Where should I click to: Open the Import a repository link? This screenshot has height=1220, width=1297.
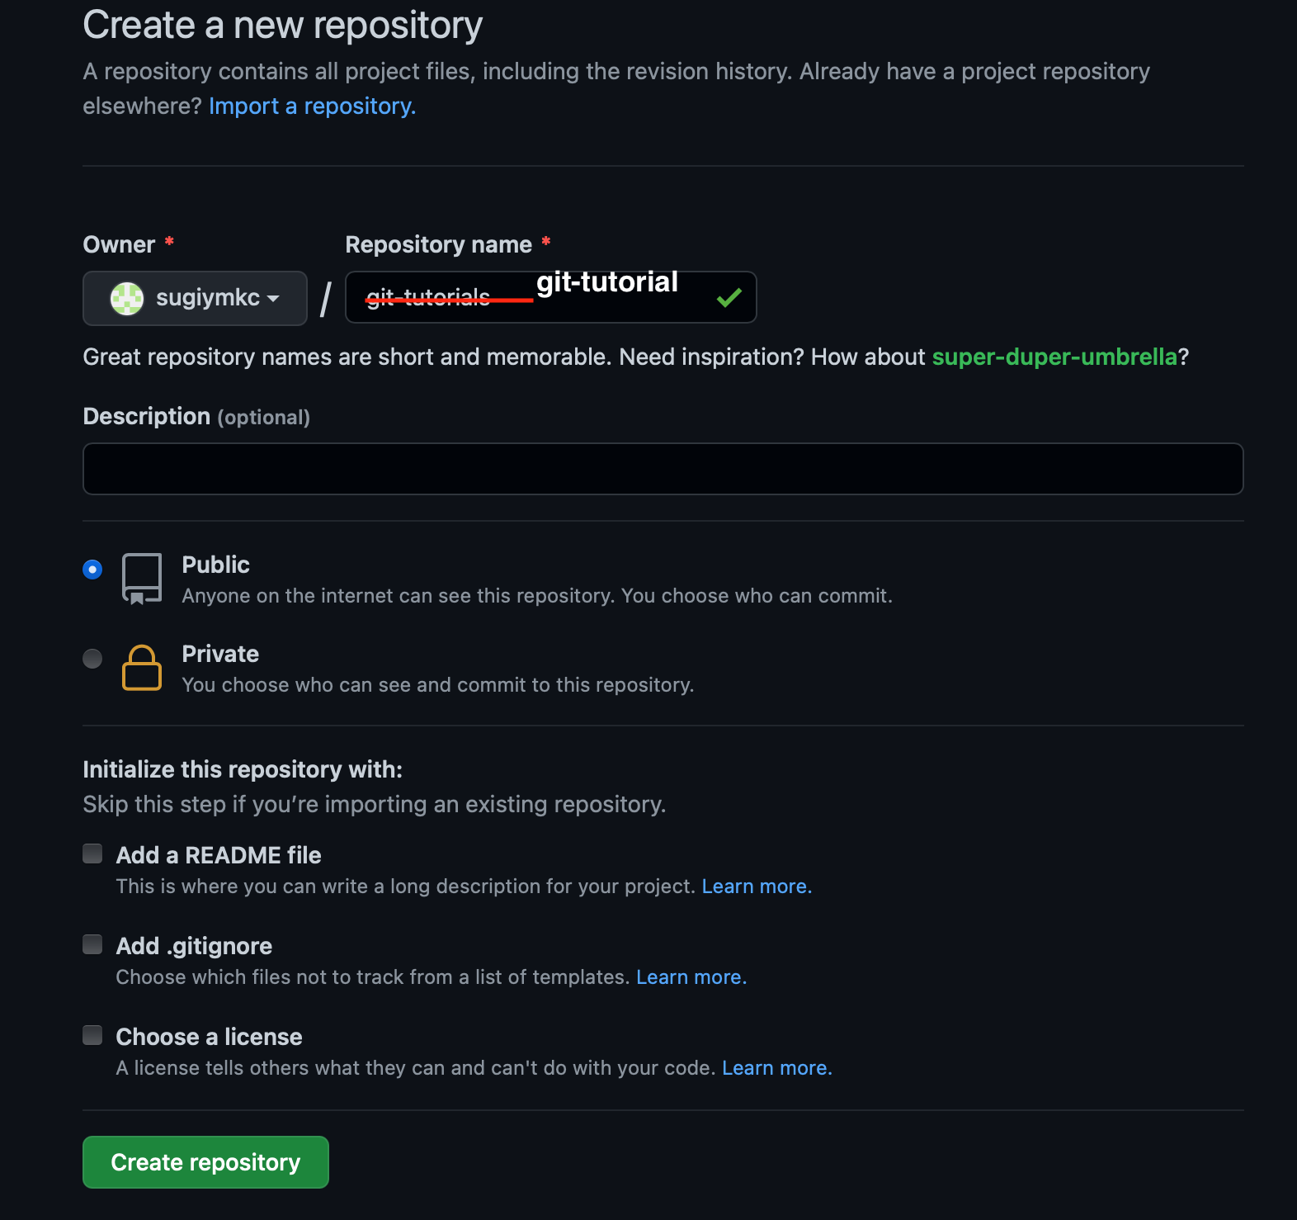tap(312, 106)
